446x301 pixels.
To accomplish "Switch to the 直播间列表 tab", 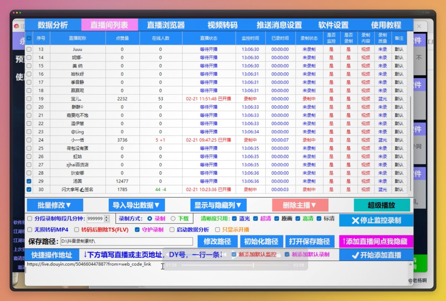I will 109,25.
